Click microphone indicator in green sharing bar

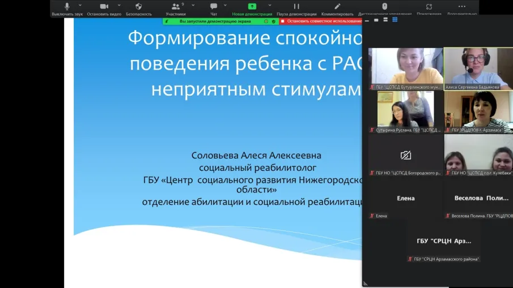pos(167,22)
